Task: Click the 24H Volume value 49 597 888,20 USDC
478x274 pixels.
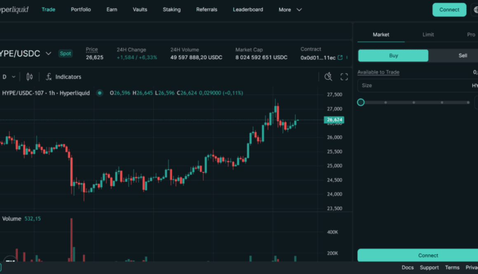Action: pos(196,58)
